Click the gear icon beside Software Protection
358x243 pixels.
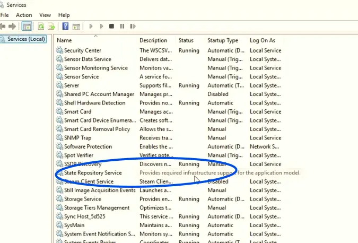(x=59, y=146)
